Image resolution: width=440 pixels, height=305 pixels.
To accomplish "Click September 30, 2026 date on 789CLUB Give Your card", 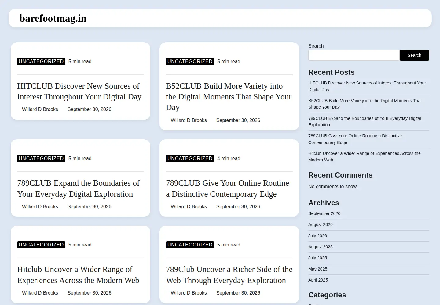I will click(238, 206).
